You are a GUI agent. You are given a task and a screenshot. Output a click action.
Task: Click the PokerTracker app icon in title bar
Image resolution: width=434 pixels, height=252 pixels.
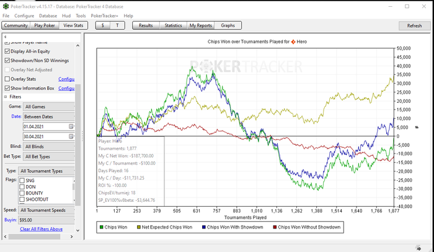(6, 6)
